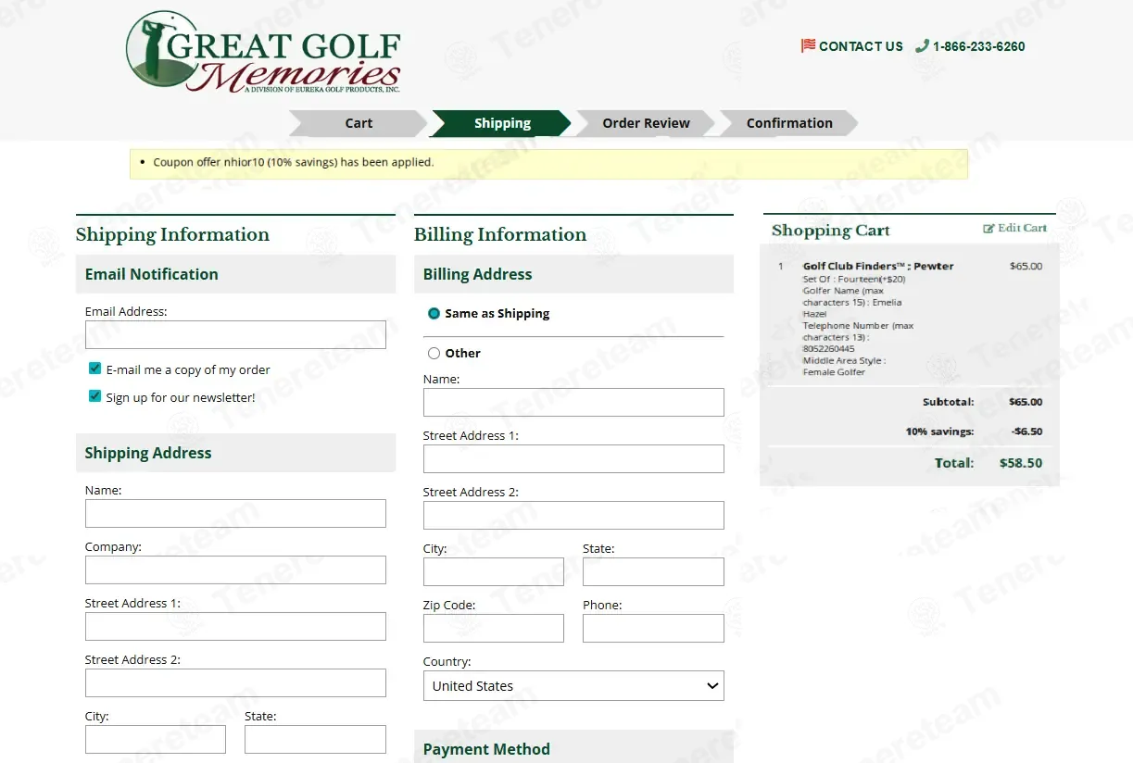Viewport: 1133px width, 763px height.
Task: Click the billing Phone input field
Action: pyautogui.click(x=653, y=629)
